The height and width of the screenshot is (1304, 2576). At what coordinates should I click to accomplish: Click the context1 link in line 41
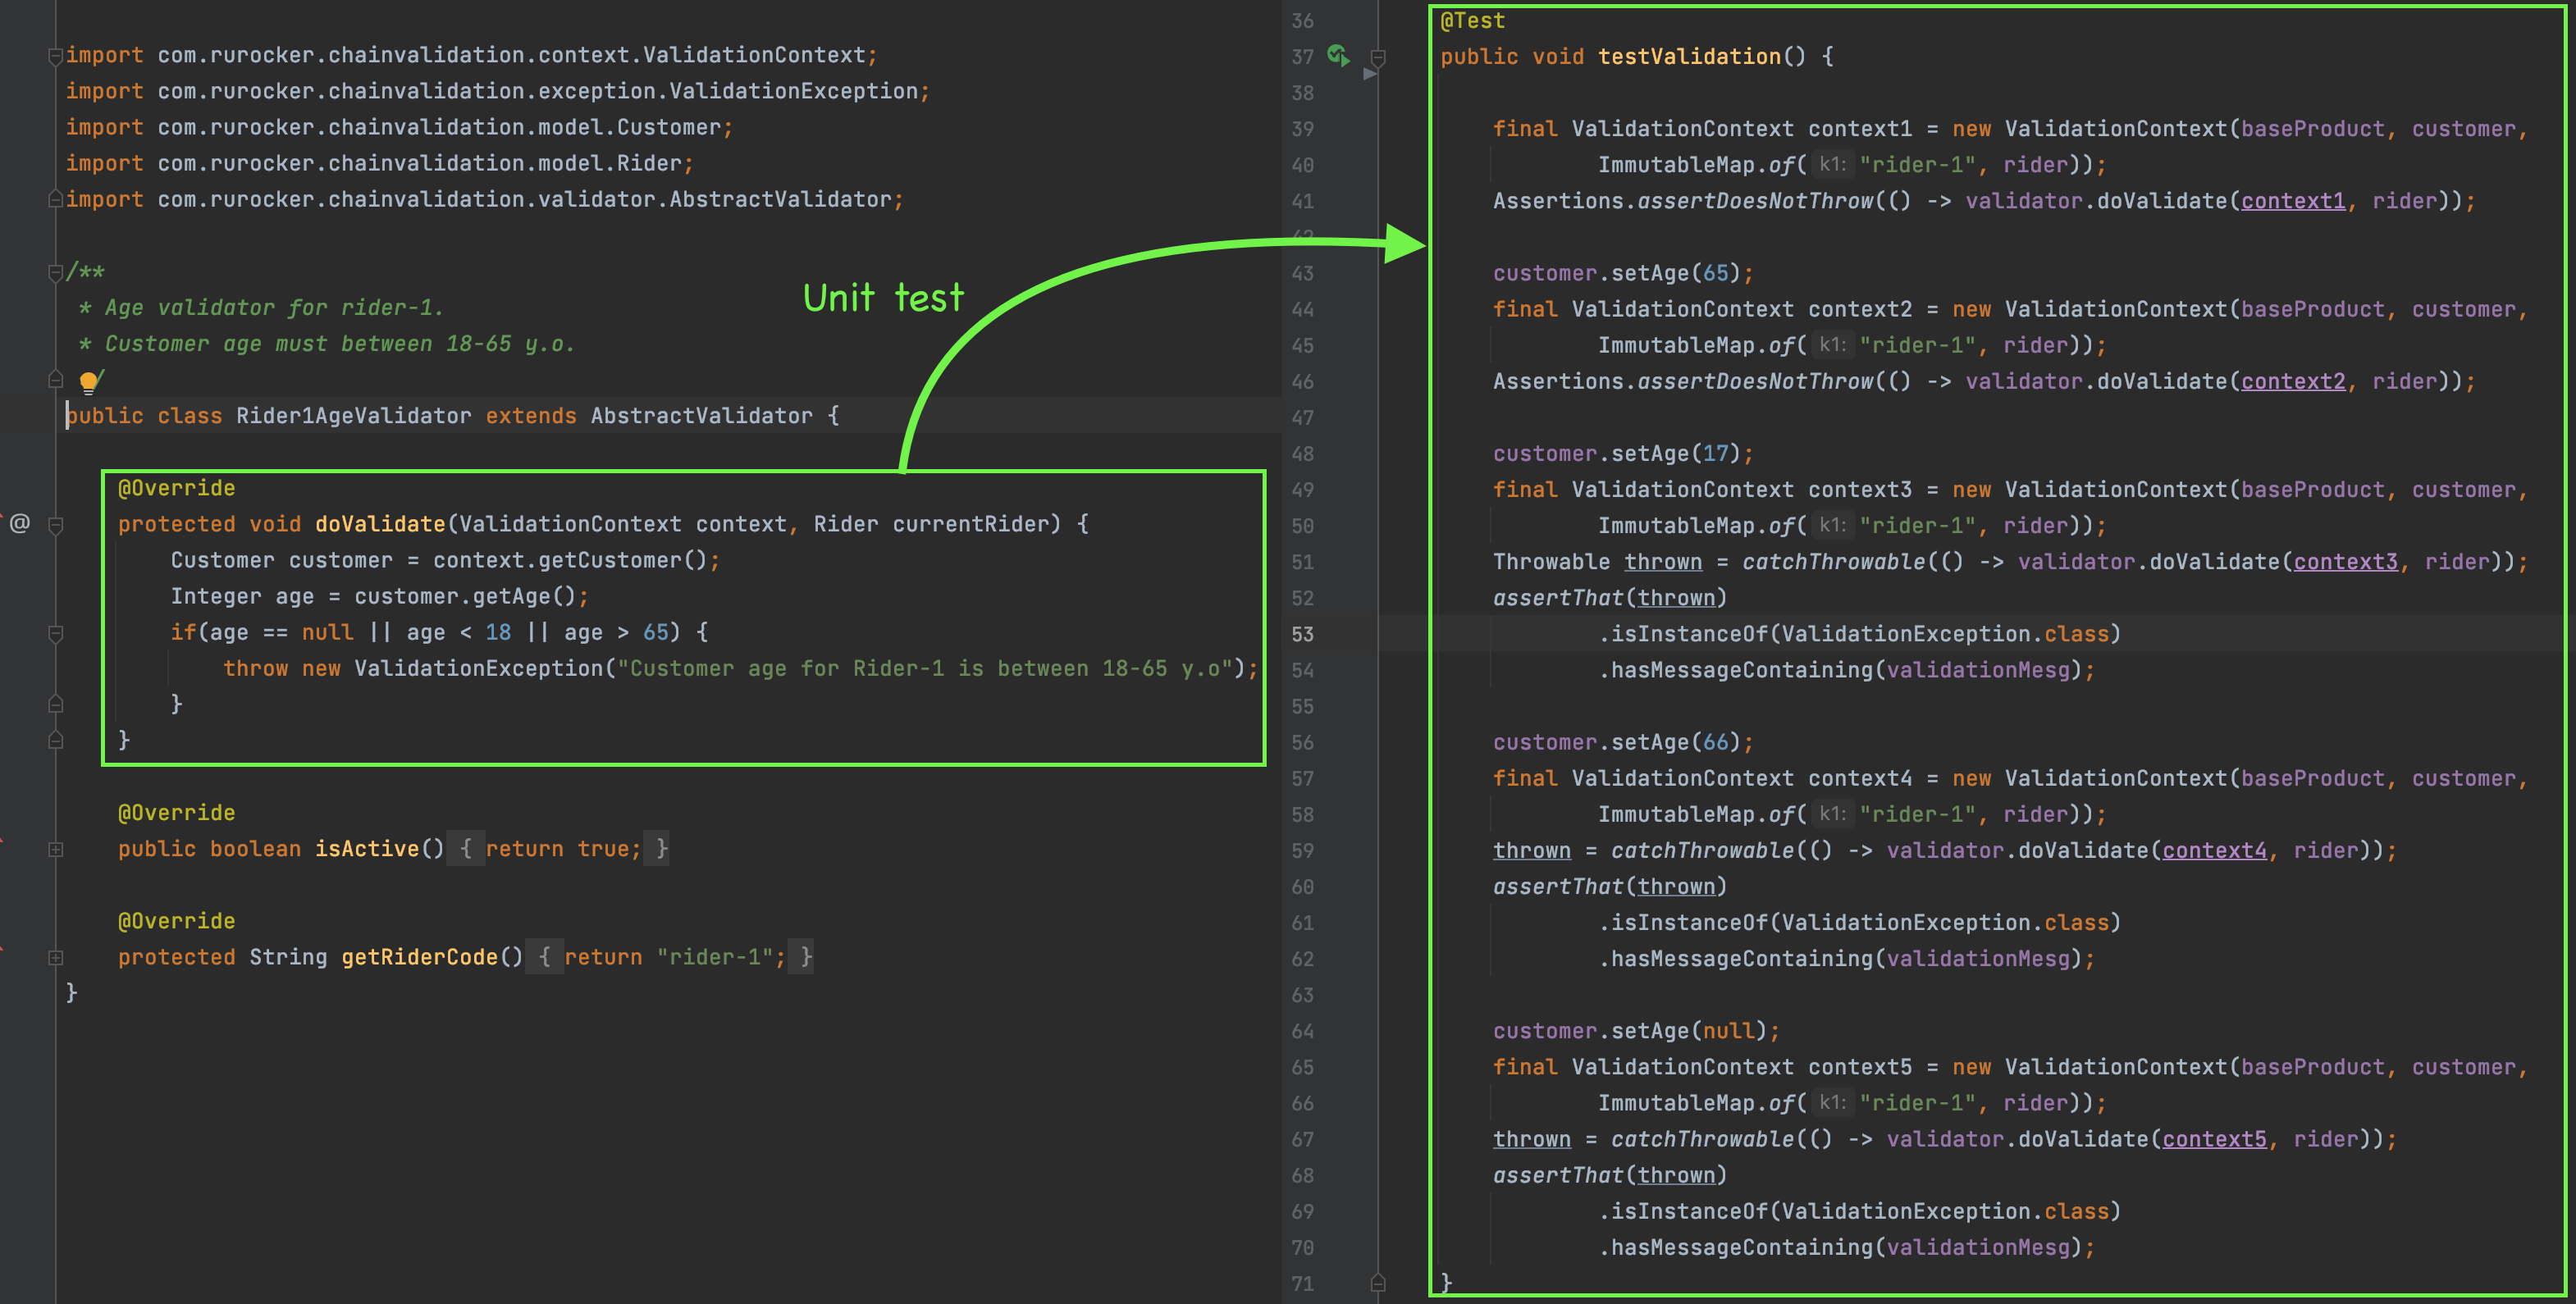(x=2293, y=201)
